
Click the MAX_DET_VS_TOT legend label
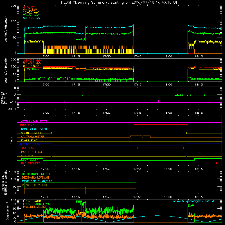tap(35, 207)
